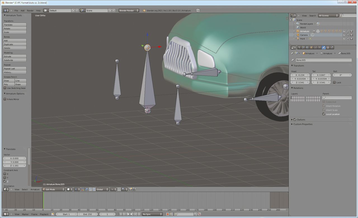Open the Armature menu in 3D header
The width and height of the screenshot is (358, 218).
(x=35, y=189)
